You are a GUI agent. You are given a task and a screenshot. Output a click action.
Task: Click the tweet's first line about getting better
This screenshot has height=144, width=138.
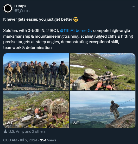click(x=38, y=19)
